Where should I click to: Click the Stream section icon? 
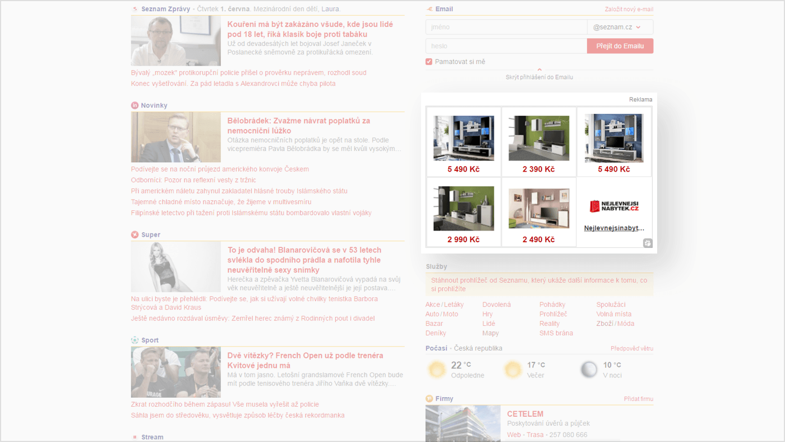(x=135, y=437)
